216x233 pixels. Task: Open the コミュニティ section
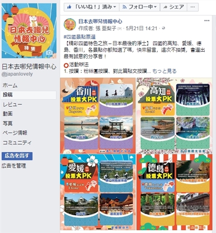(17, 143)
